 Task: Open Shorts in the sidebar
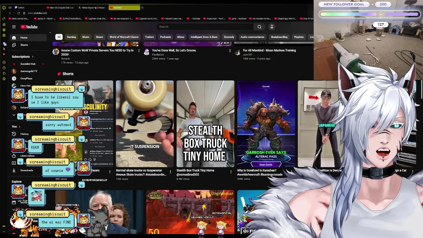[28, 45]
